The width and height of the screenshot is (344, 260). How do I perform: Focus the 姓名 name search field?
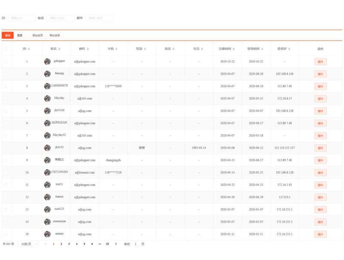pyautogui.click(x=60, y=18)
